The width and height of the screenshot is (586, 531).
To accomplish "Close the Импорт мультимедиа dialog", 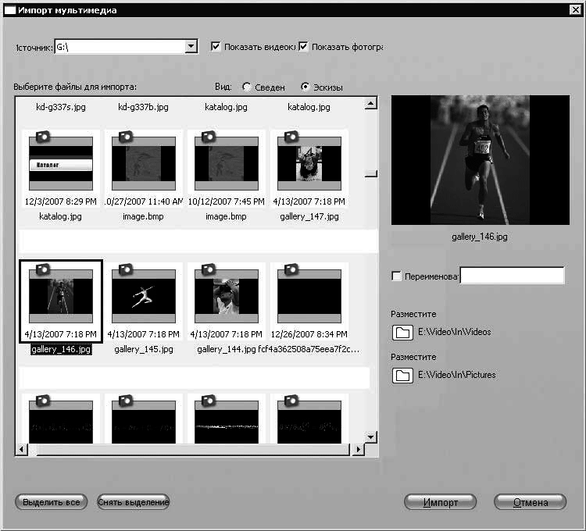I will tap(575, 9).
